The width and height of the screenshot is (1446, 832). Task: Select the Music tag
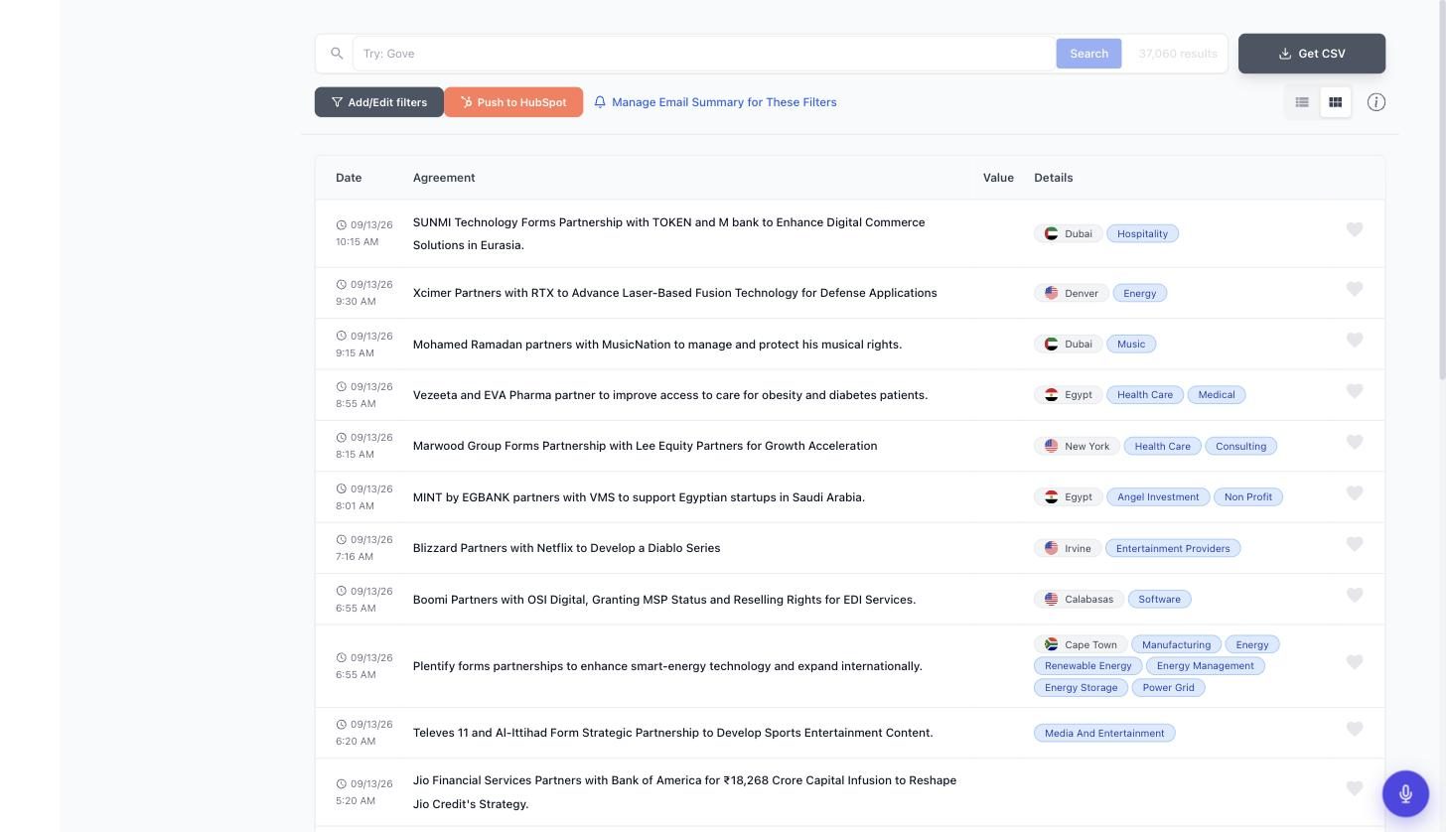click(x=1131, y=345)
